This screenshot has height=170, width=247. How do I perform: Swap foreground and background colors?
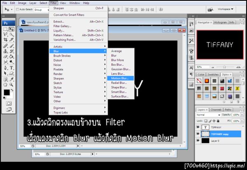click(12, 90)
